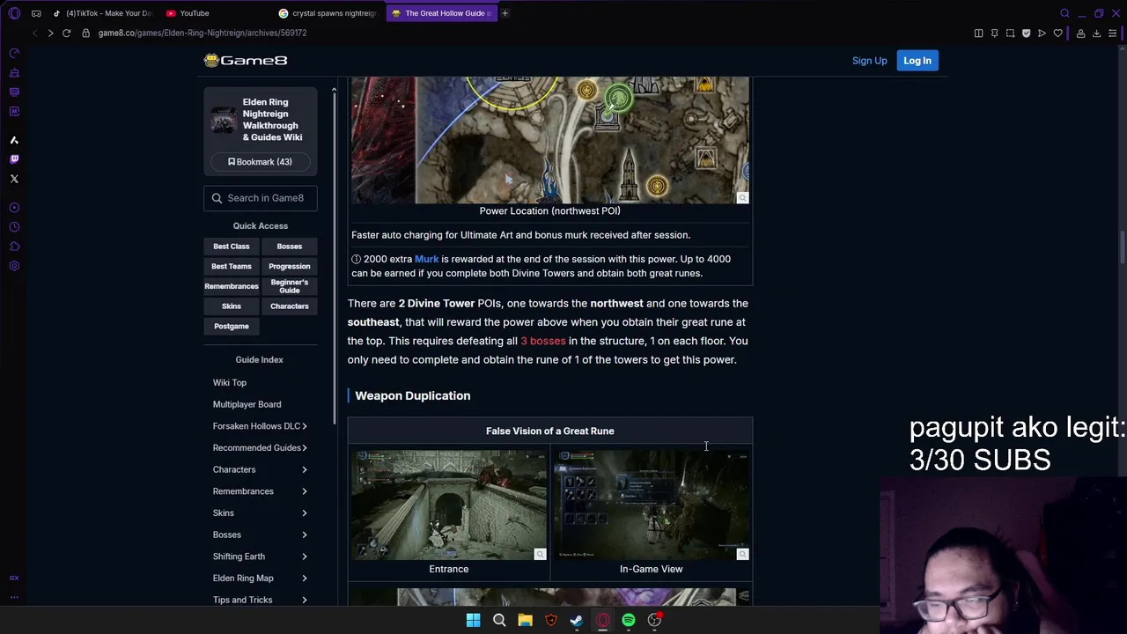Open Bosses quick access button

290,247
